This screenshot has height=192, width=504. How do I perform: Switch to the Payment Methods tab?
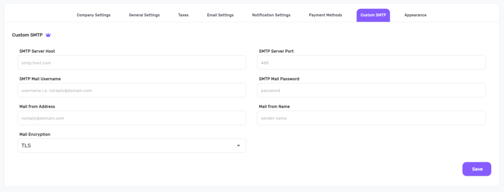[x=325, y=15]
